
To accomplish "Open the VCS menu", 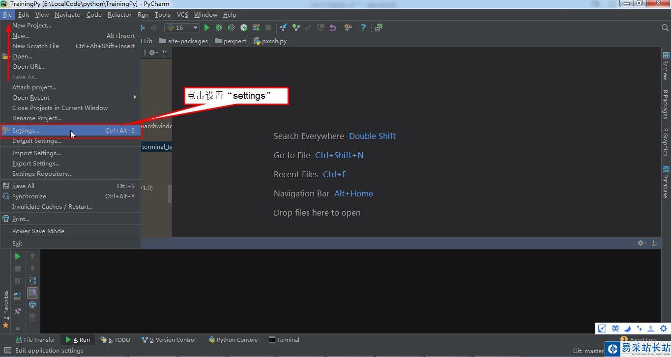I will pyautogui.click(x=182, y=15).
